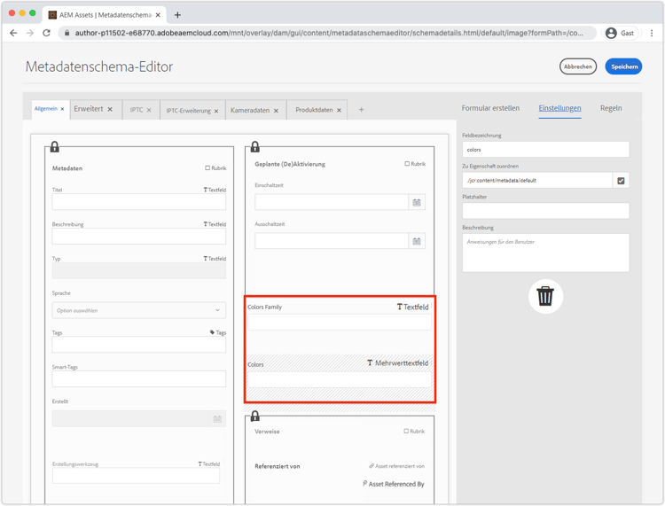Close the IPTC-Erweiterung tab with its x
This screenshot has height=506, width=665.
coord(215,111)
